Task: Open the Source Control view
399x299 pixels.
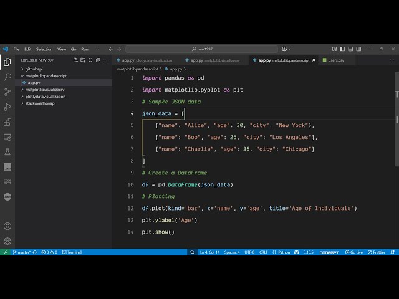Action: coord(7,92)
